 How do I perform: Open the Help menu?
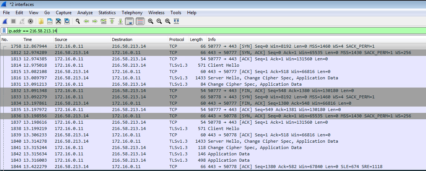(192, 13)
